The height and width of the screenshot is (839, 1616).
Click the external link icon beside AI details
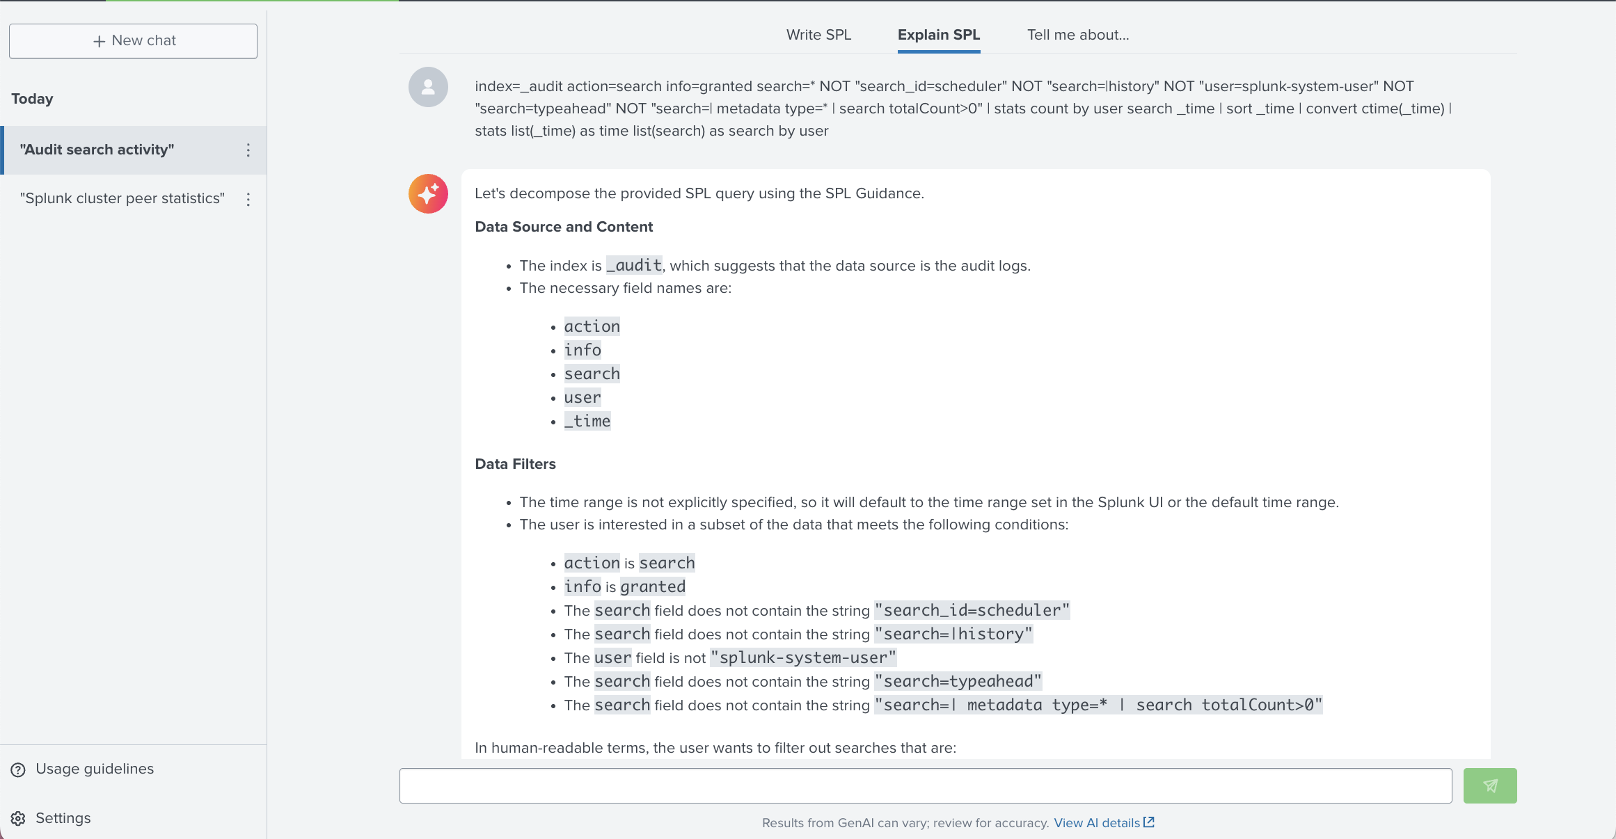coord(1149,822)
